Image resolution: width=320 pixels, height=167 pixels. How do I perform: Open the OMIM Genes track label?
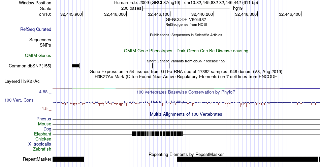click(x=38, y=55)
